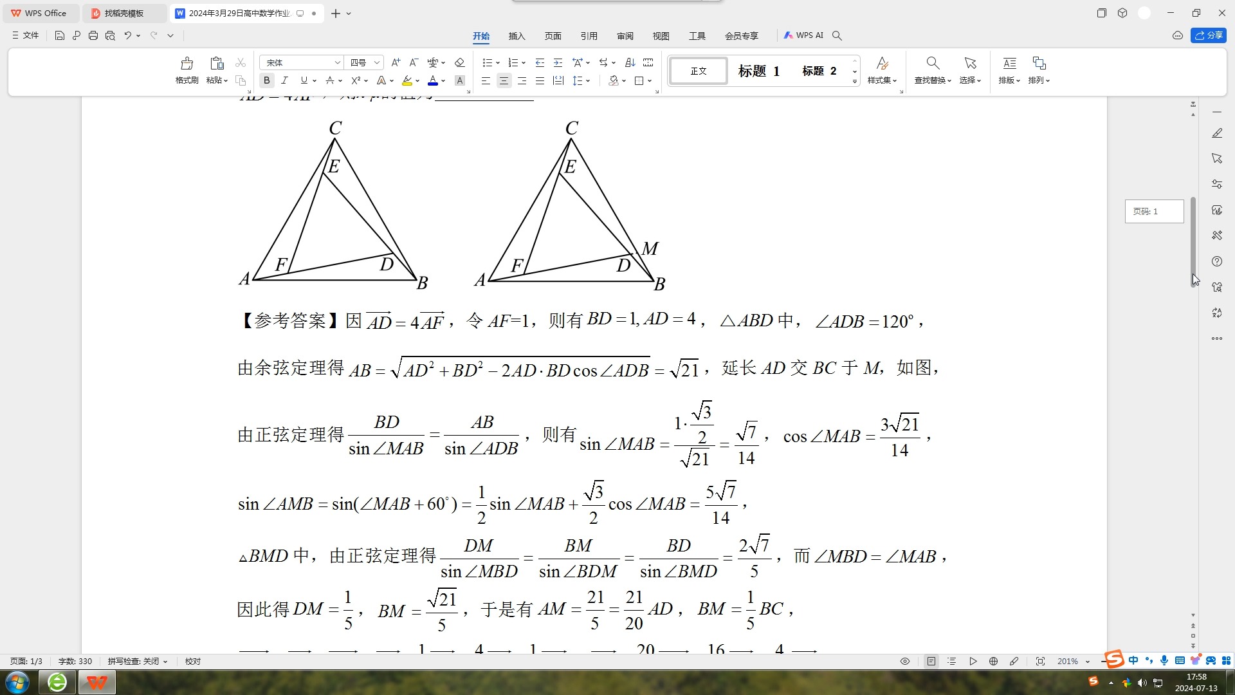
Task: Click the WPS AI button
Action: tap(803, 35)
